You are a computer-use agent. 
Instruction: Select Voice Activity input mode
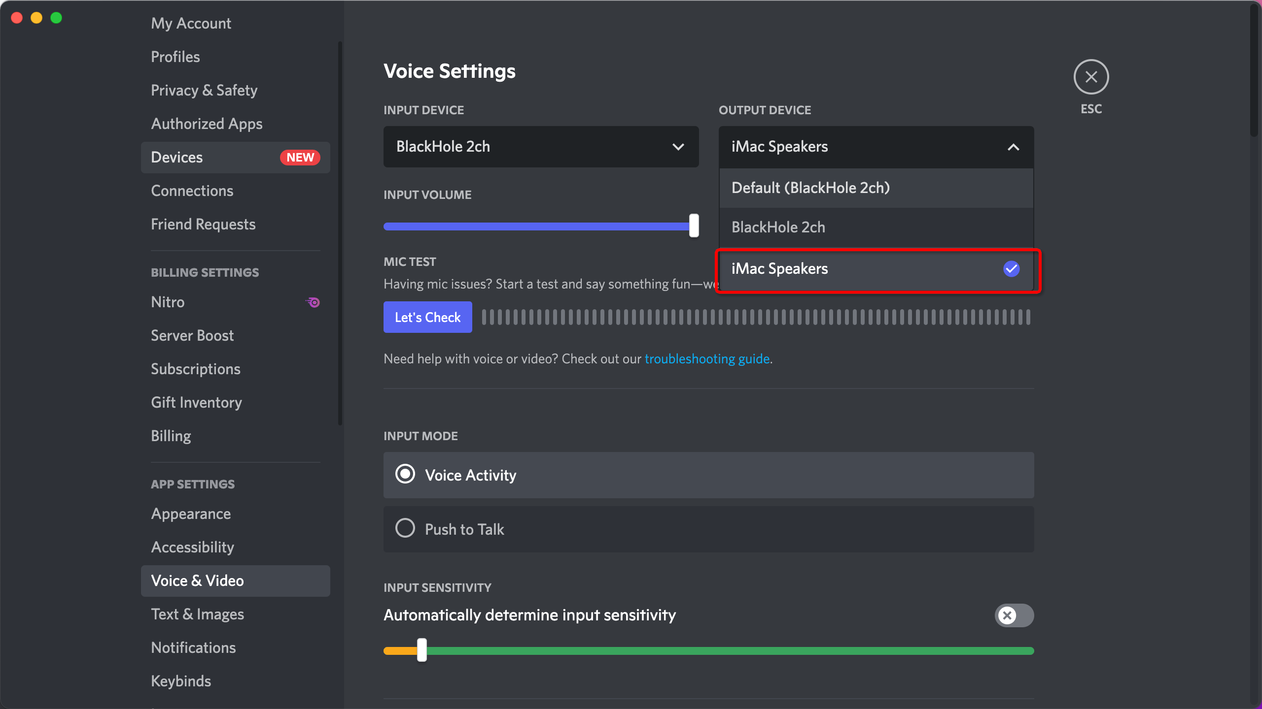[x=404, y=475]
